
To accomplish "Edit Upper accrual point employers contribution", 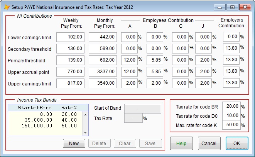I will (x=231, y=71).
